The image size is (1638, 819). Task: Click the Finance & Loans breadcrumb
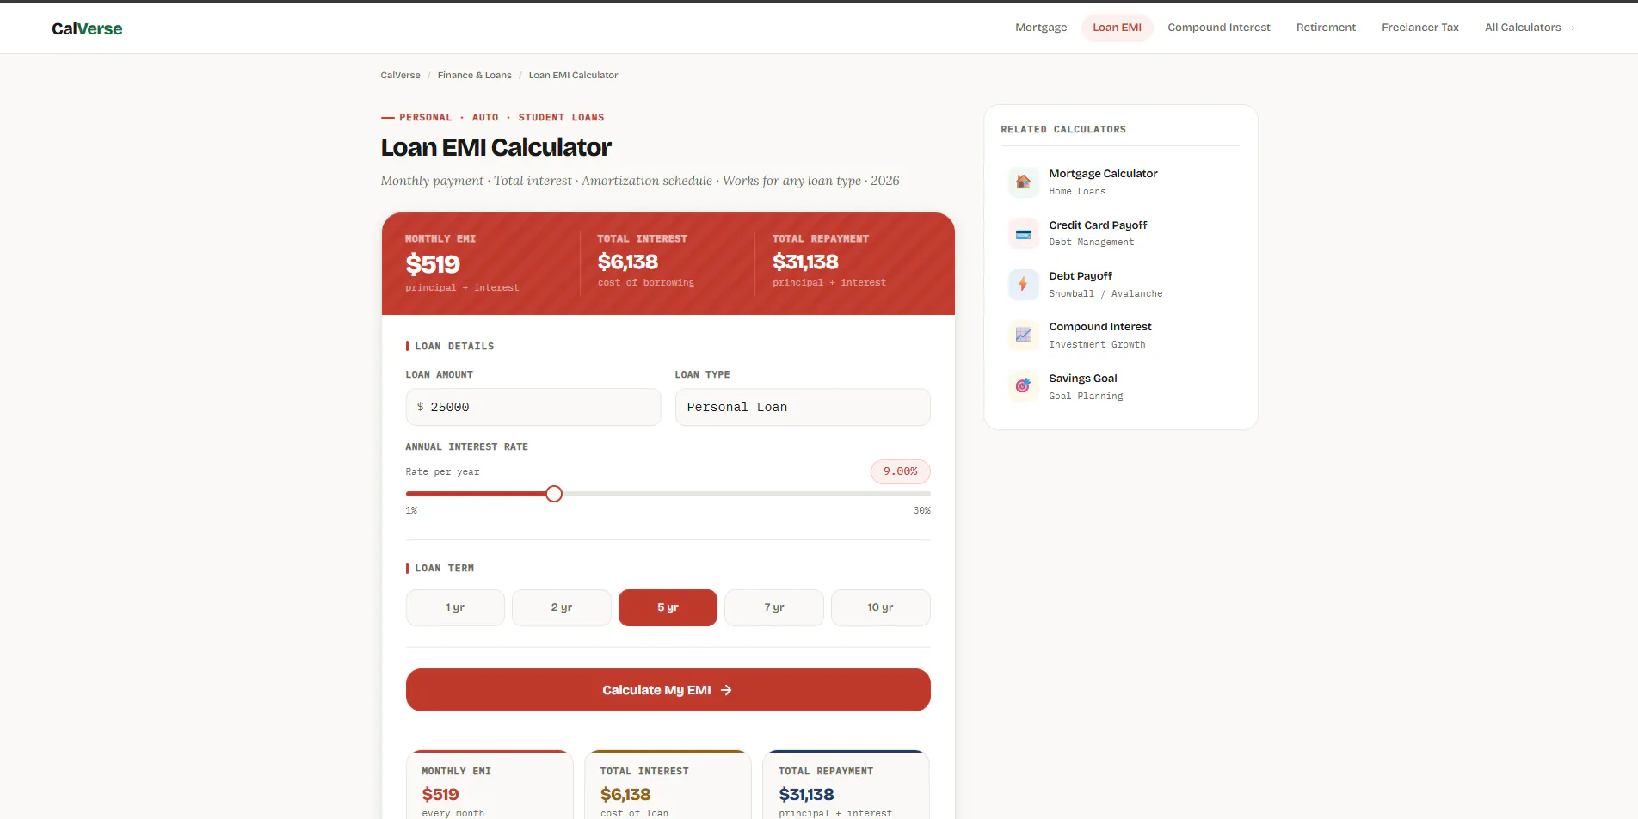tap(475, 76)
